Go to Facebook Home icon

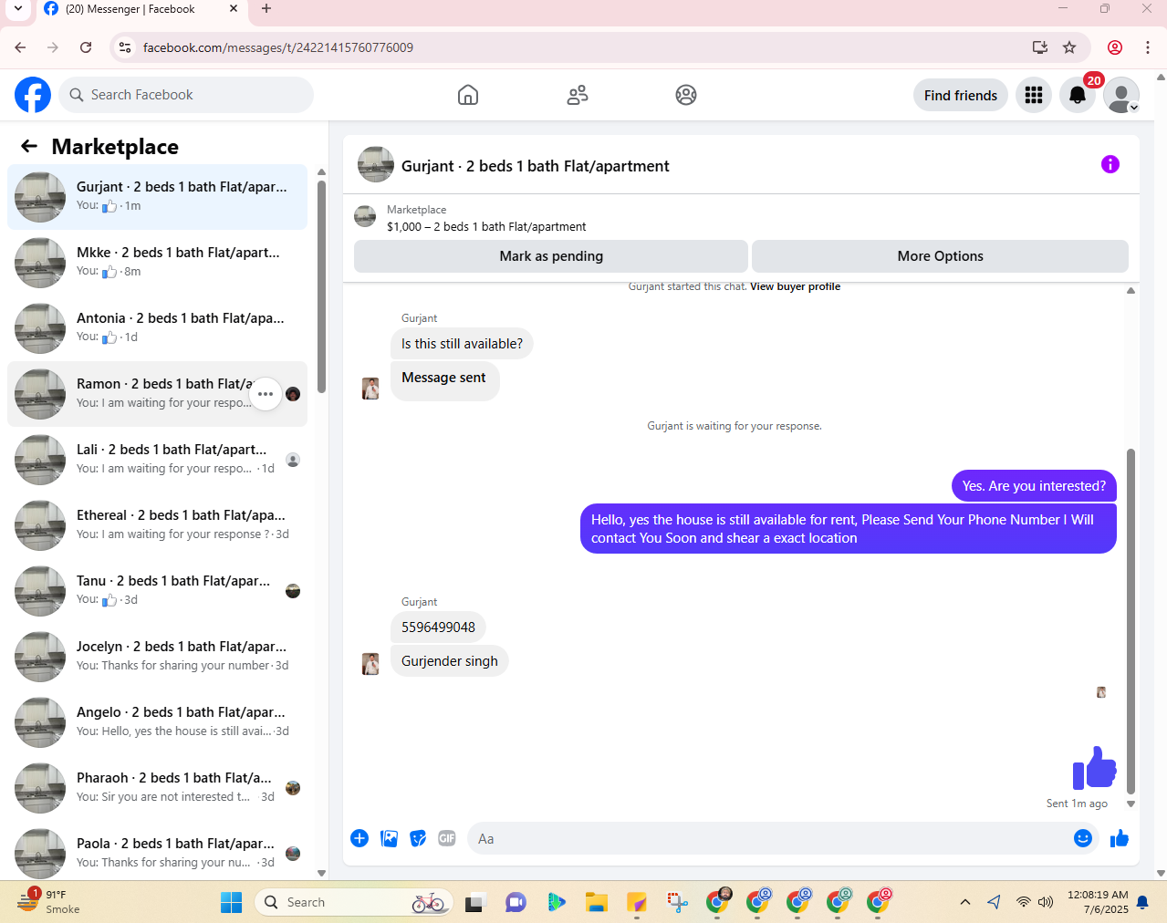pyautogui.click(x=467, y=95)
